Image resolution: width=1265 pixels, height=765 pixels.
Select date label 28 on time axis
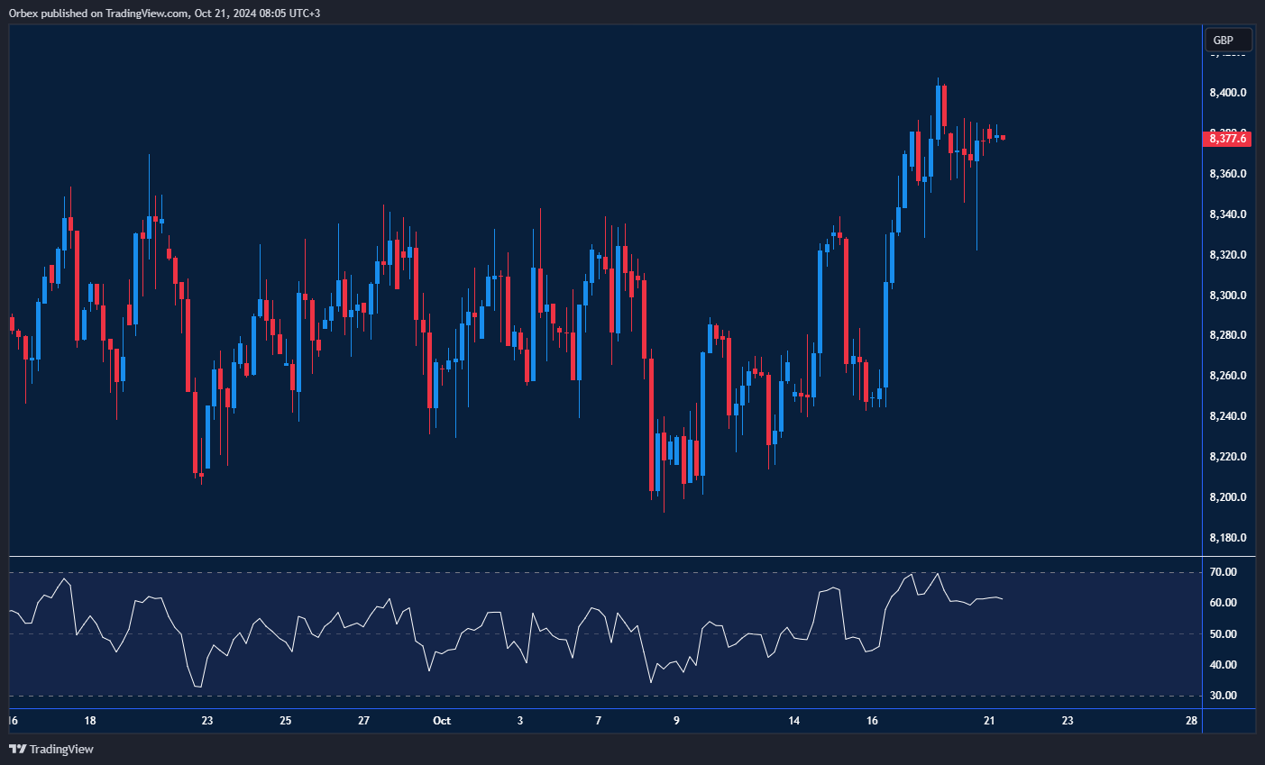pos(1192,721)
